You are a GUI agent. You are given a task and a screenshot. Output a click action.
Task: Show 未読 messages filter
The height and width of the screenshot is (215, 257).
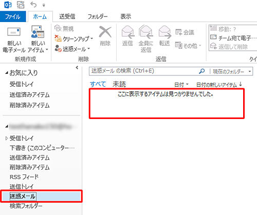pos(119,84)
